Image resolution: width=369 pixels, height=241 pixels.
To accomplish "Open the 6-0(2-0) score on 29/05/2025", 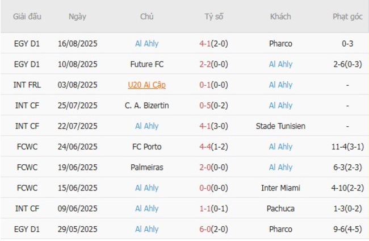I will pos(214,229).
